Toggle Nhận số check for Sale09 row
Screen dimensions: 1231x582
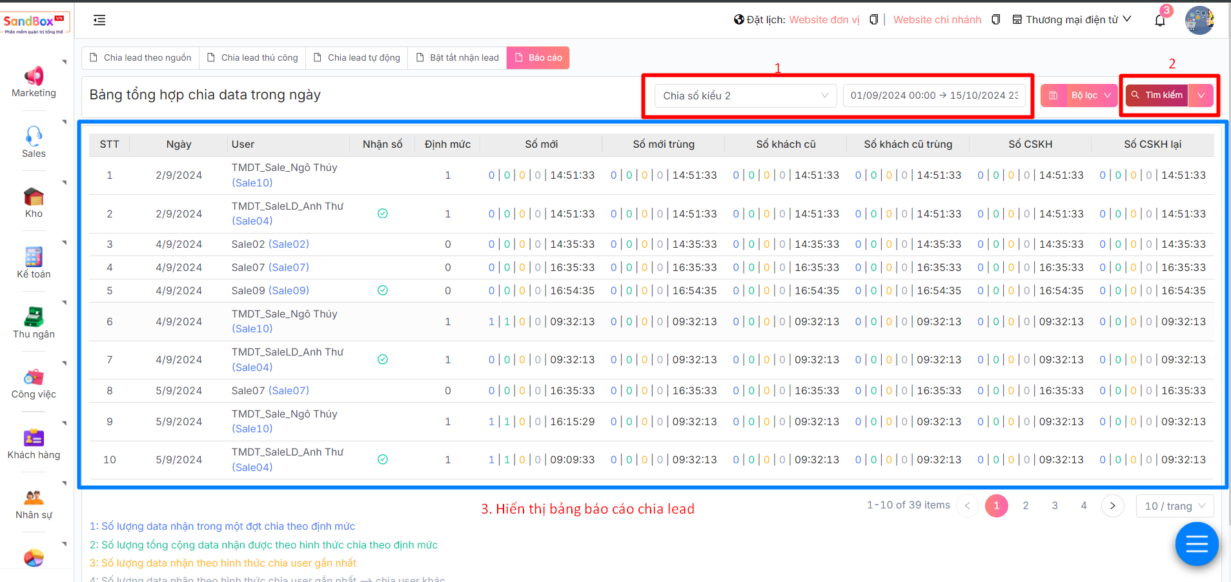click(x=383, y=290)
